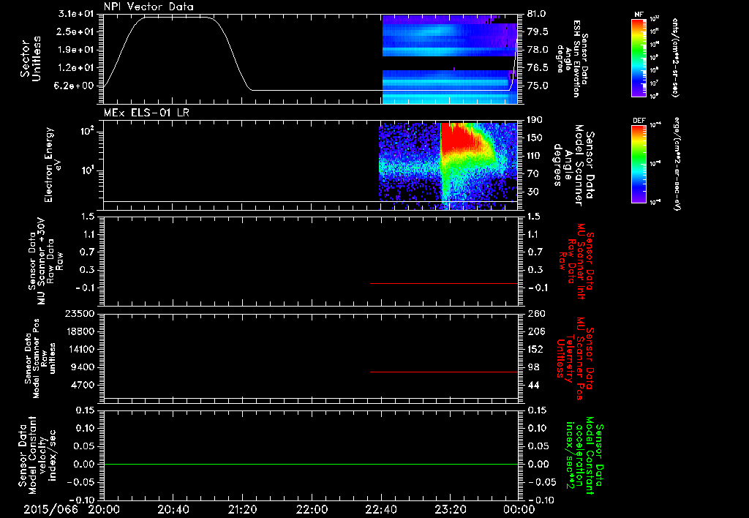Click the red scanner position telemetry line

444,372
